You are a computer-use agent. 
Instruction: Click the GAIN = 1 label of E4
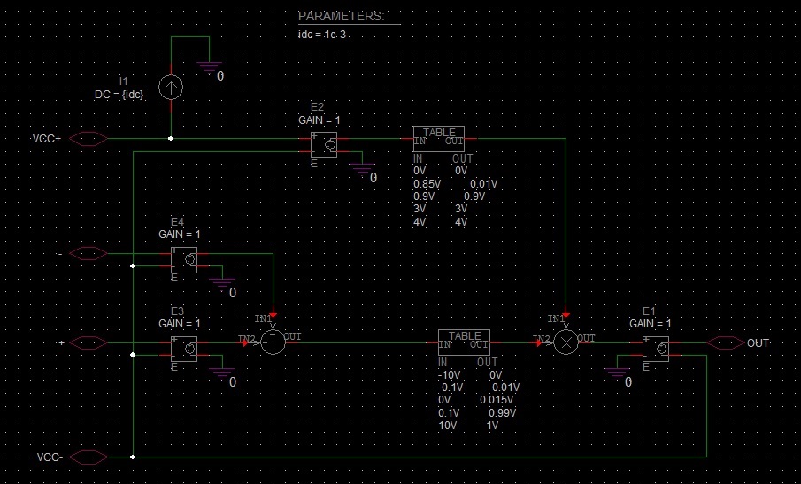180,234
